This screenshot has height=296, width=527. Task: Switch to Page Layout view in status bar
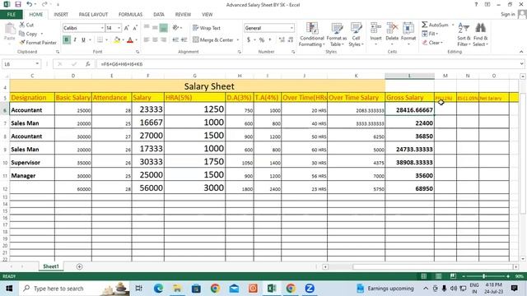click(438, 276)
